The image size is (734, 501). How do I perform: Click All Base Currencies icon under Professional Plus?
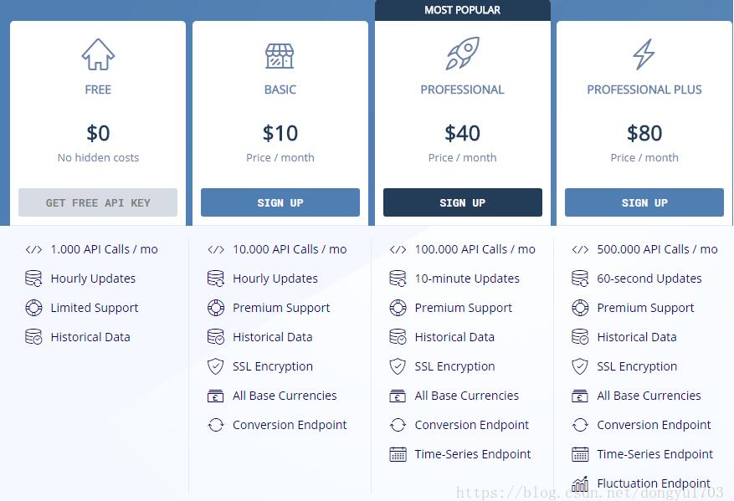580,396
